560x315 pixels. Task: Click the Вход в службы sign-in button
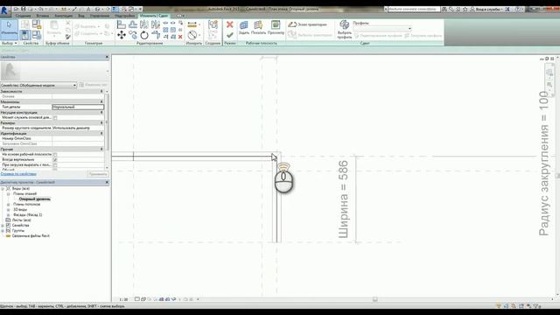click(x=486, y=9)
